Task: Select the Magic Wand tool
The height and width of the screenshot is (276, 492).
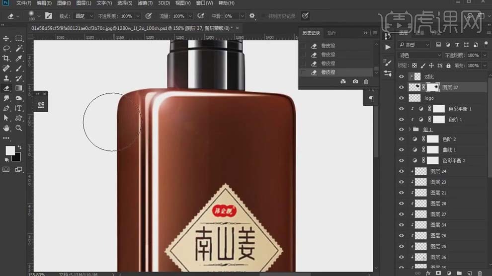Action: 19,48
